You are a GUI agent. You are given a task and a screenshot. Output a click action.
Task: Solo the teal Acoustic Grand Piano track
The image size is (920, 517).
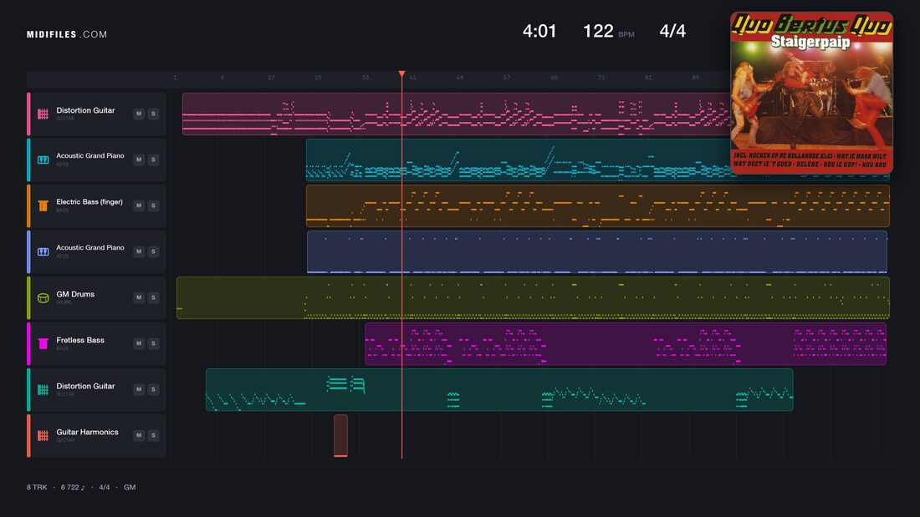tap(153, 160)
